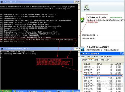Click the 历史拦截总攻击次数 statistic text
This screenshot has width=125, height=92.
pyautogui.click(x=90, y=35)
